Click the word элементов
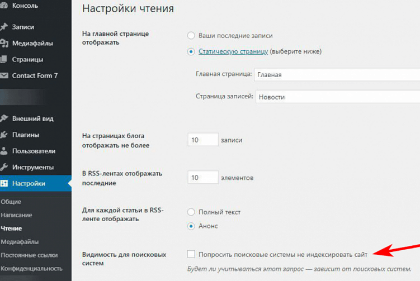The image size is (420, 281). point(237,178)
